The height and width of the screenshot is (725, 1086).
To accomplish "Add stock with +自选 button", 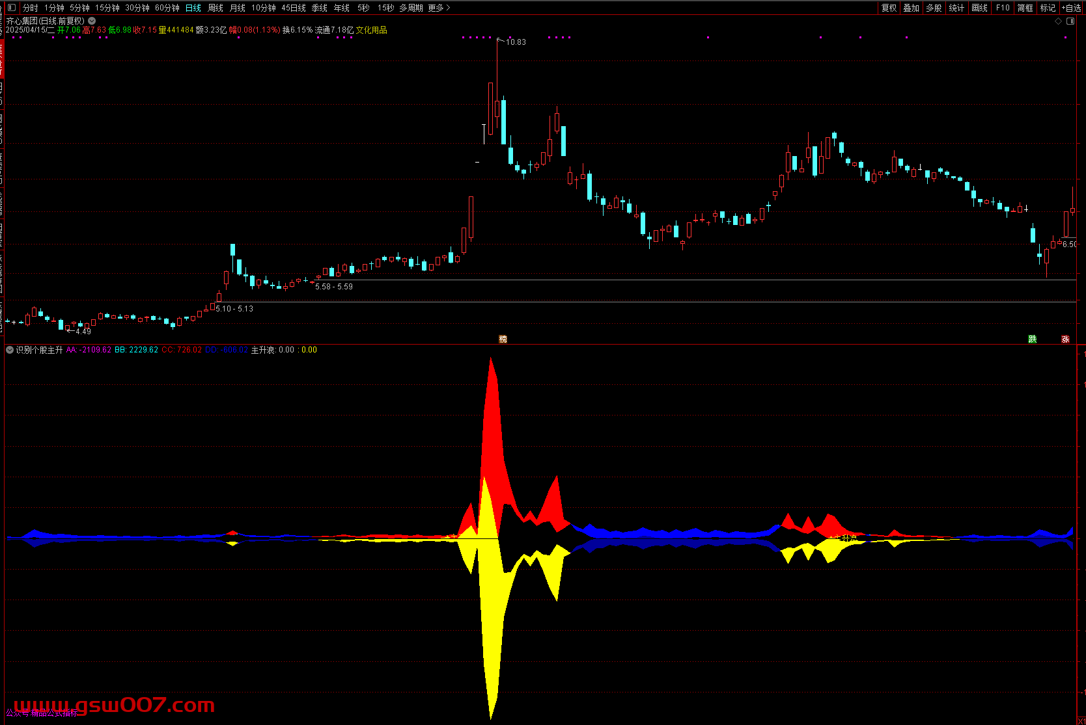I will pyautogui.click(x=1071, y=8).
